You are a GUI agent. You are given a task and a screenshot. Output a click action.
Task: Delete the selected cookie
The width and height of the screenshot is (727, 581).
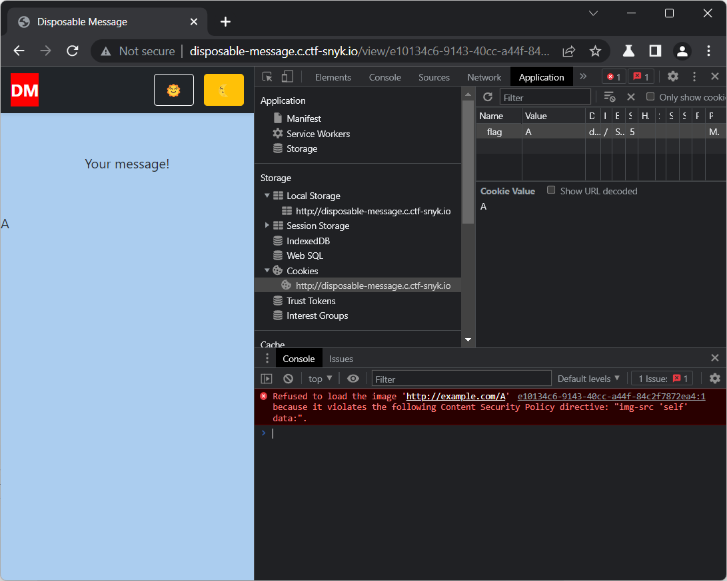pos(630,97)
